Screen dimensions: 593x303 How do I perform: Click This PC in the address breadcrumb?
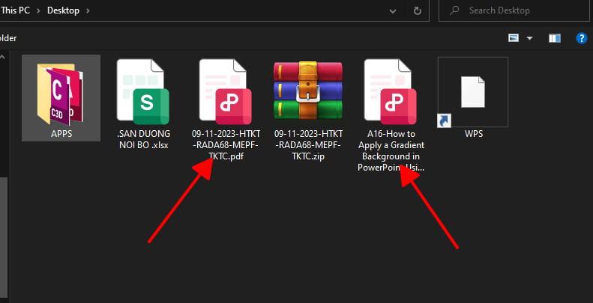pyautogui.click(x=15, y=10)
